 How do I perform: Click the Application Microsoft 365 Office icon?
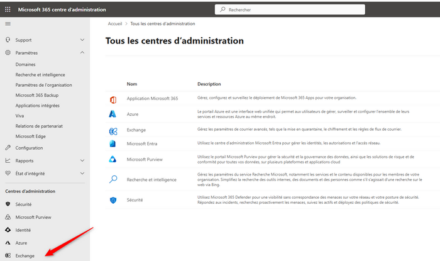(x=113, y=99)
